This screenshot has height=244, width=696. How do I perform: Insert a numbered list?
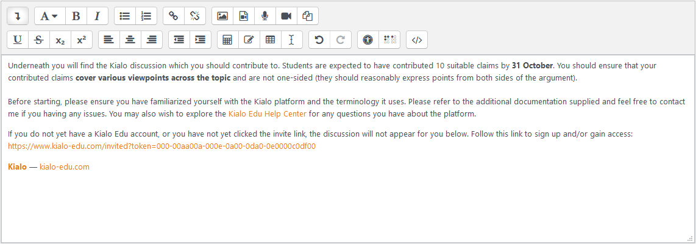click(146, 16)
